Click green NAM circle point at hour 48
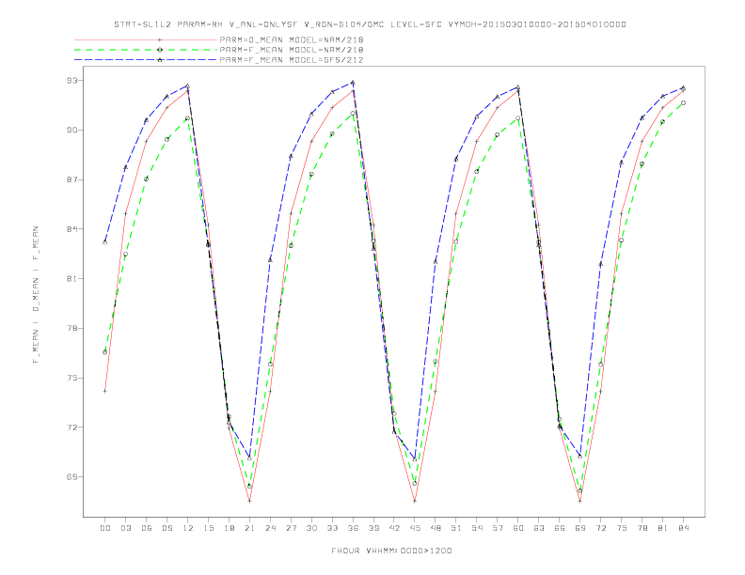The height and width of the screenshot is (575, 745). [x=436, y=362]
